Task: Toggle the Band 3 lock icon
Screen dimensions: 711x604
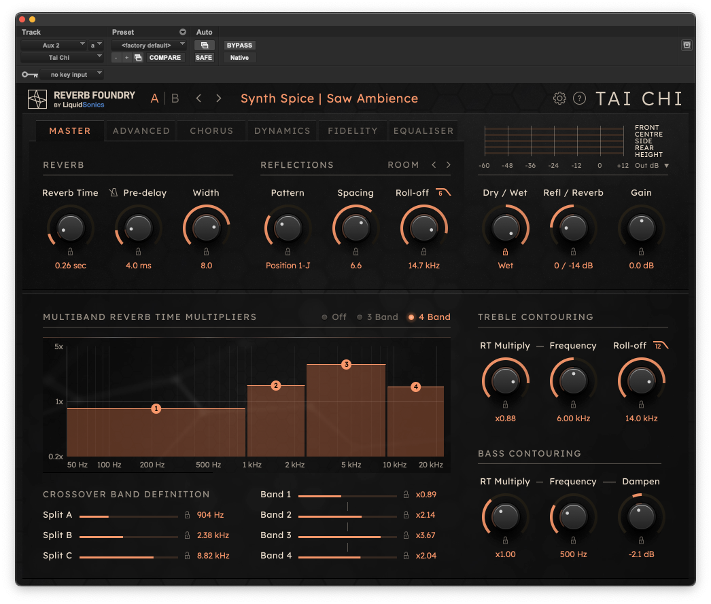Action: click(x=406, y=535)
